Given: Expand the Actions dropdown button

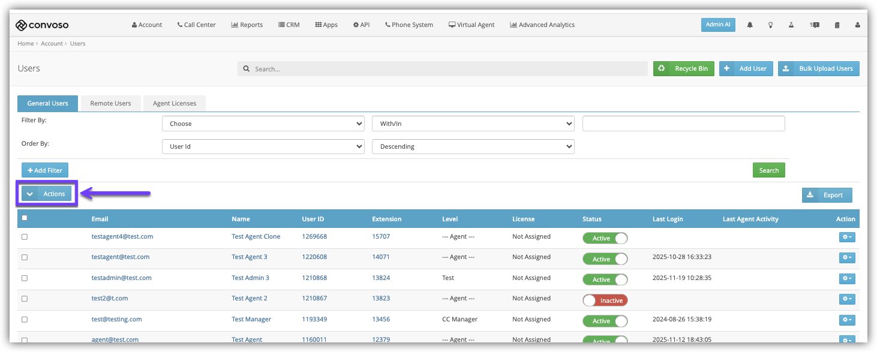Looking at the screenshot, I should pyautogui.click(x=47, y=194).
